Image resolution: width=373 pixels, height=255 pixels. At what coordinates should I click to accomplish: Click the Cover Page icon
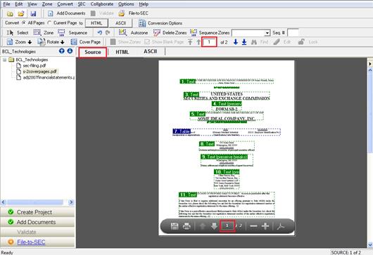click(x=74, y=42)
